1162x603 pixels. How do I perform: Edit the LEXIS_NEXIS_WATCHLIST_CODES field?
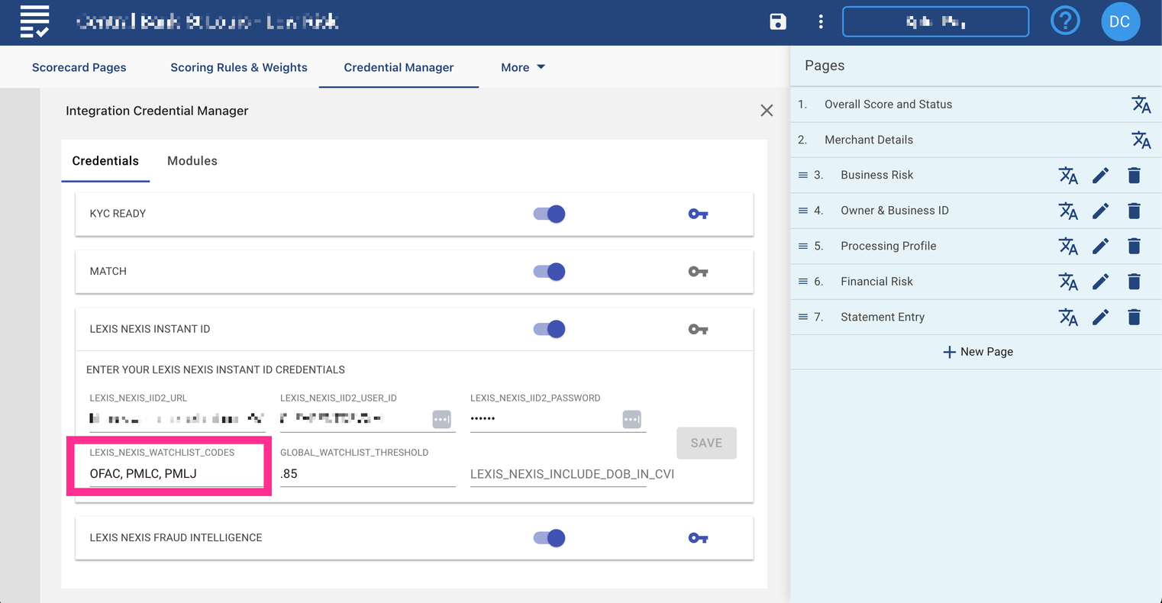(x=177, y=473)
